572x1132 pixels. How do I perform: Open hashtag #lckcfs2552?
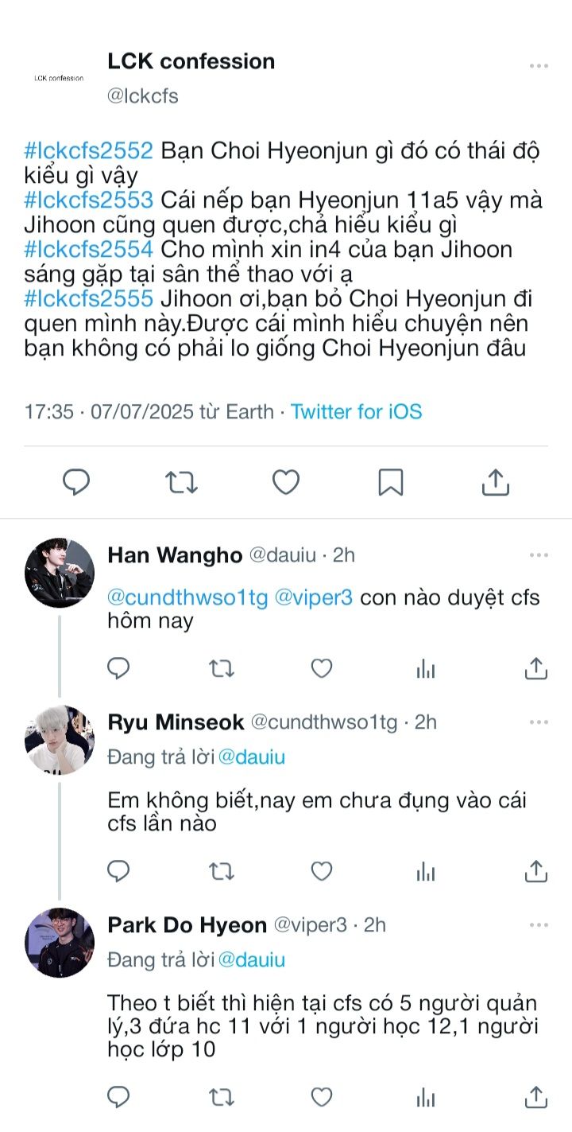click(88, 150)
